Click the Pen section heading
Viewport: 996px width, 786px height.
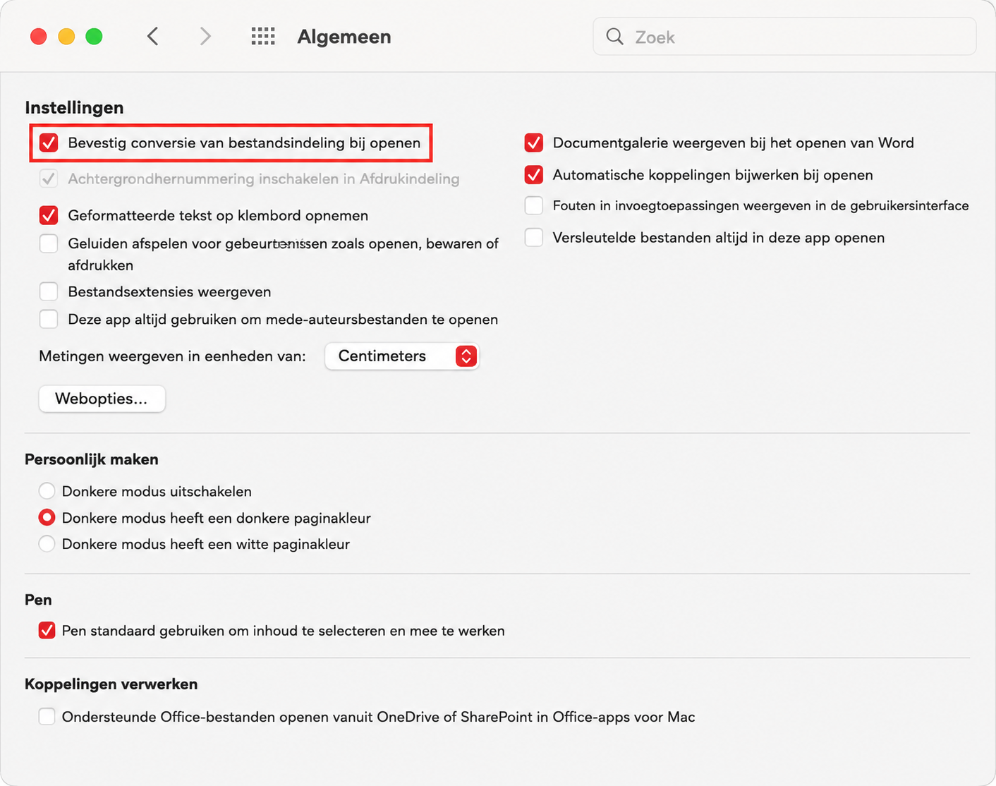click(x=38, y=600)
